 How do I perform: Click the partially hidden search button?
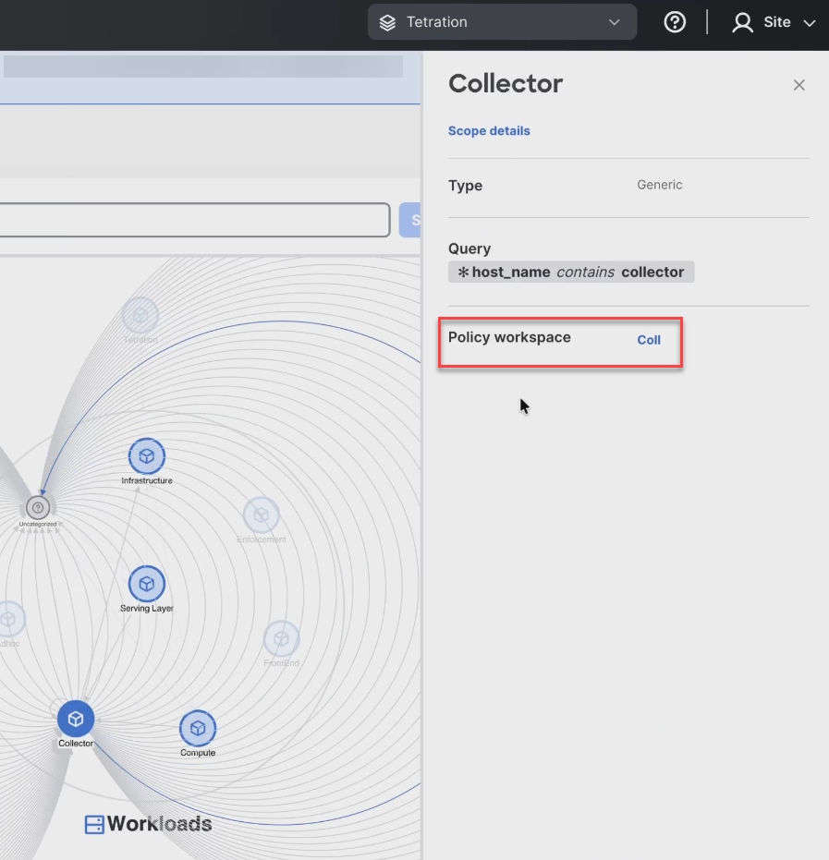(x=410, y=221)
